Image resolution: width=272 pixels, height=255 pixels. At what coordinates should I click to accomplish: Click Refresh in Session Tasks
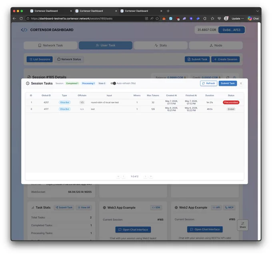tap(208, 84)
